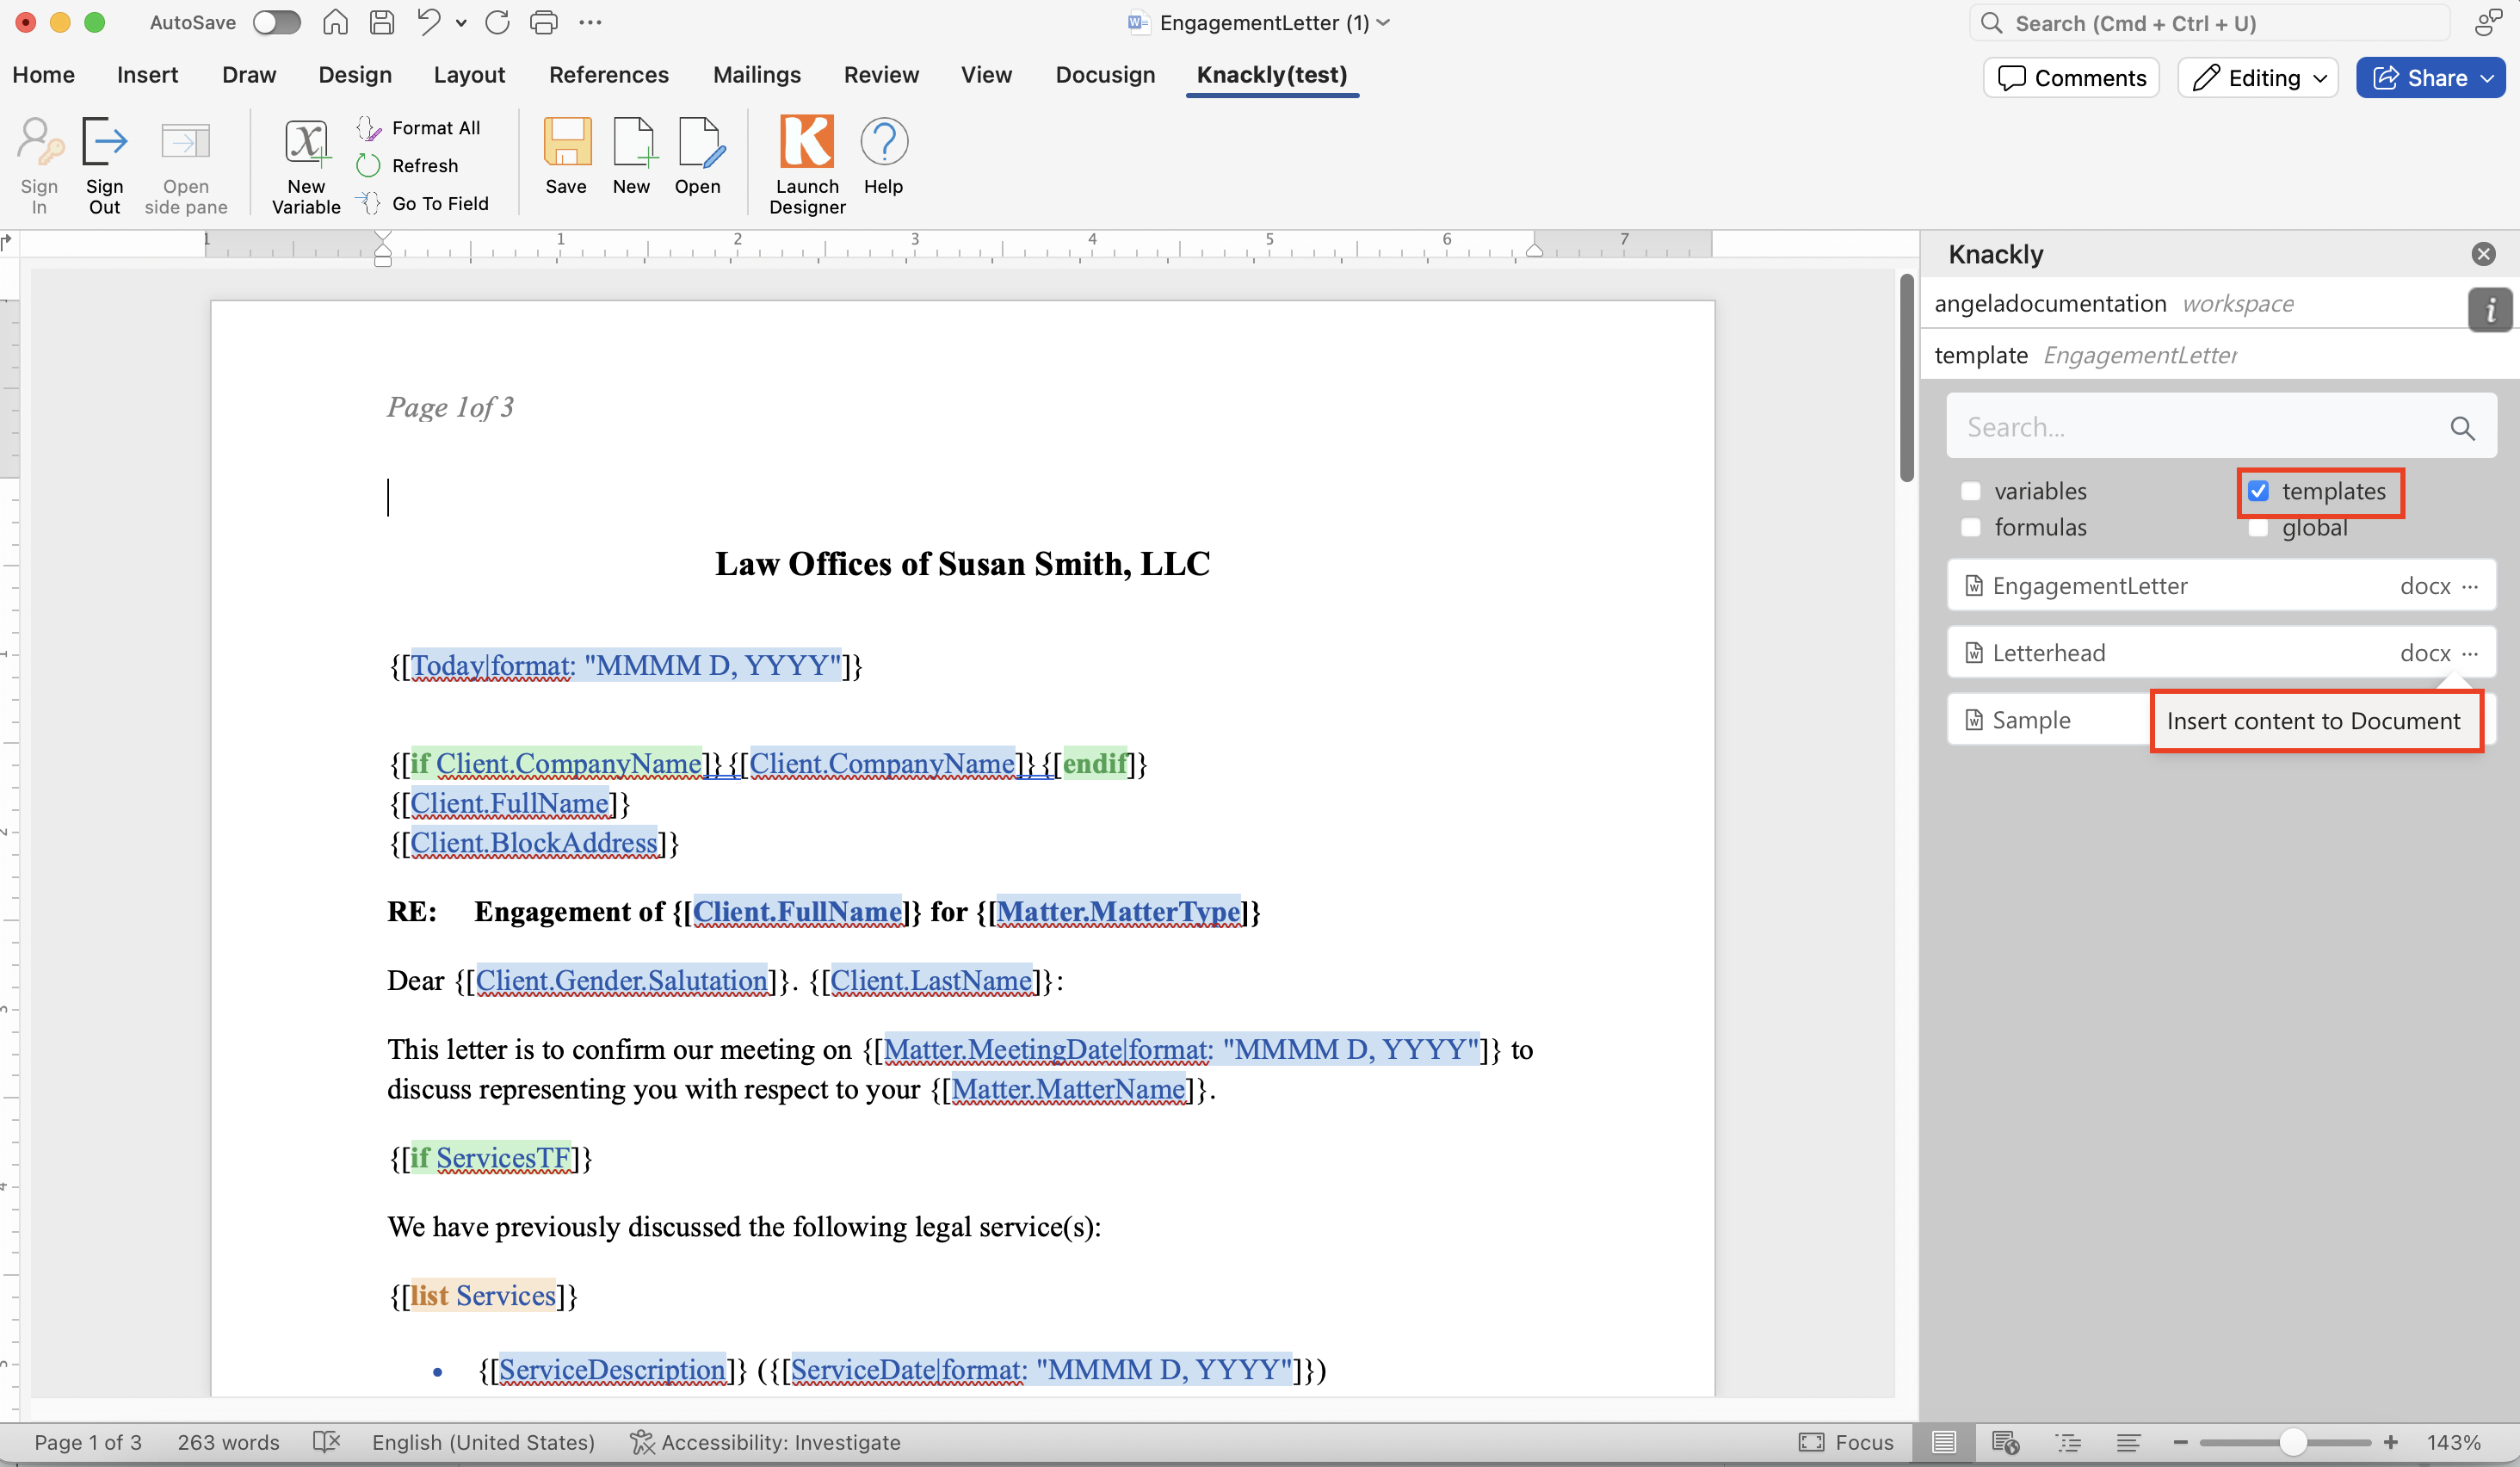Viewport: 2520px width, 1467px height.
Task: Open the Editing mode dropdown
Action: [2258, 78]
